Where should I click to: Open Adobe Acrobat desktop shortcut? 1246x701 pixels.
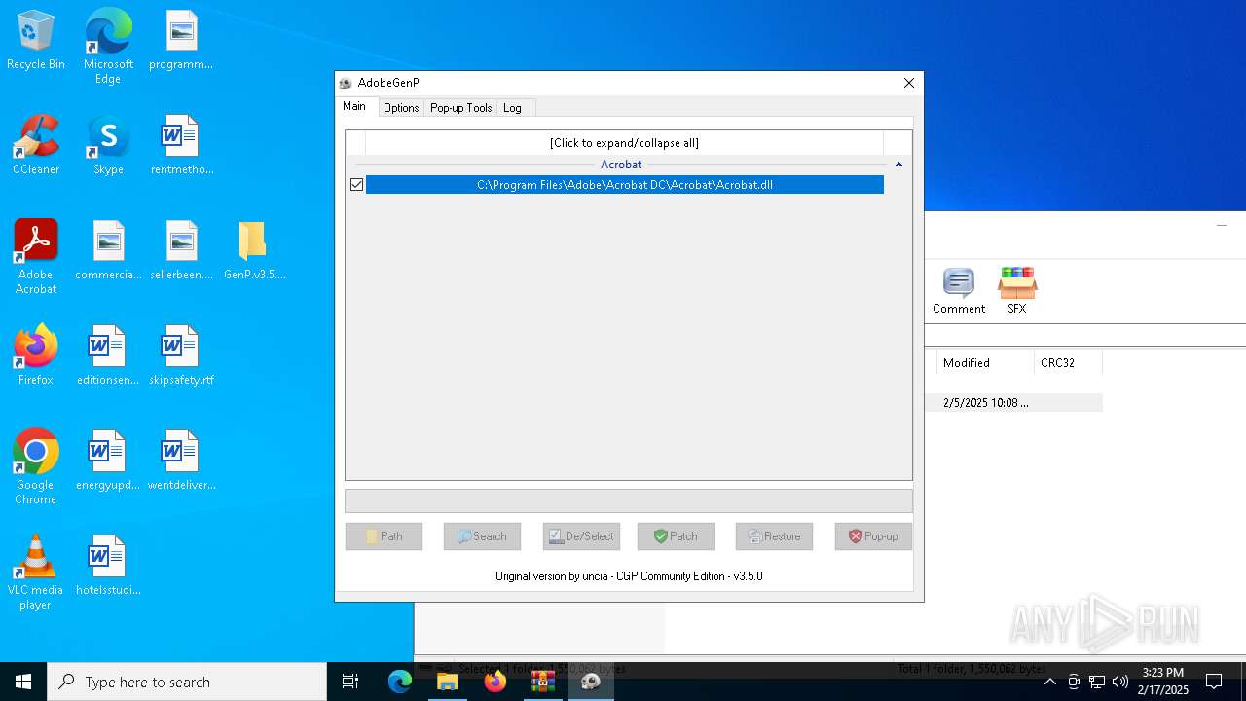point(36,257)
